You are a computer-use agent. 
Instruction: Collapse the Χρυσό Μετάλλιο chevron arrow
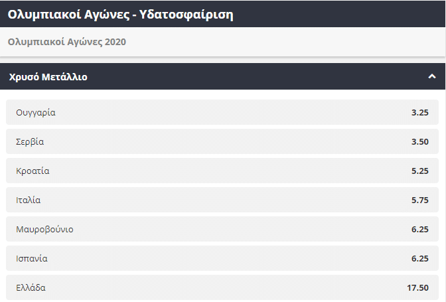(432, 76)
